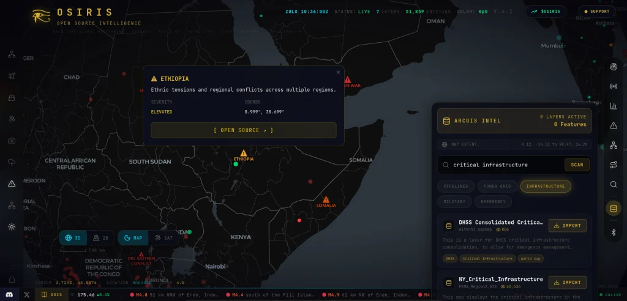Import NY_Critical_Infrastructure layer
Screen dimensions: 627x301
(x=568, y=282)
